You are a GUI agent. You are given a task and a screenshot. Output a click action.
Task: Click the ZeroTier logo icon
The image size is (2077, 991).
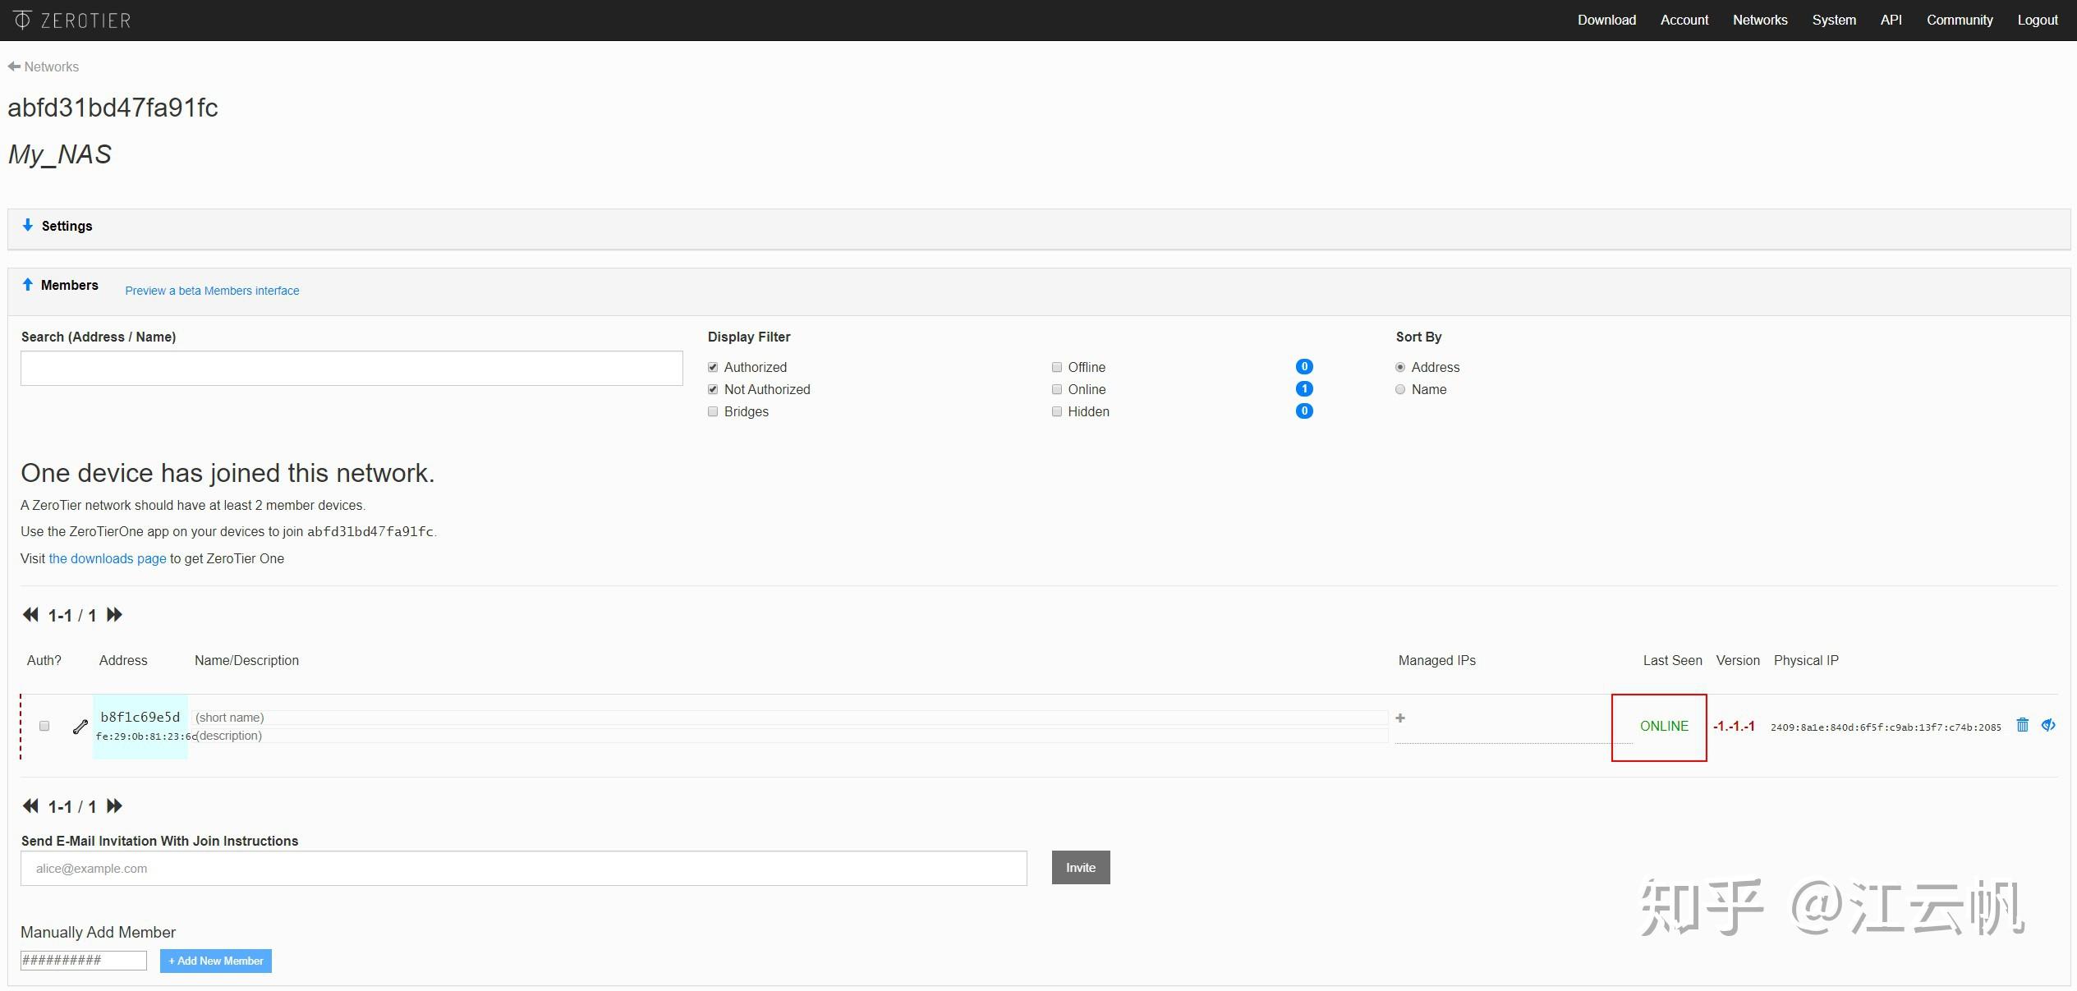[22, 20]
